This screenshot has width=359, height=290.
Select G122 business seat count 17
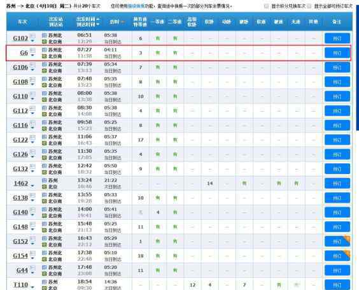[x=141, y=140]
